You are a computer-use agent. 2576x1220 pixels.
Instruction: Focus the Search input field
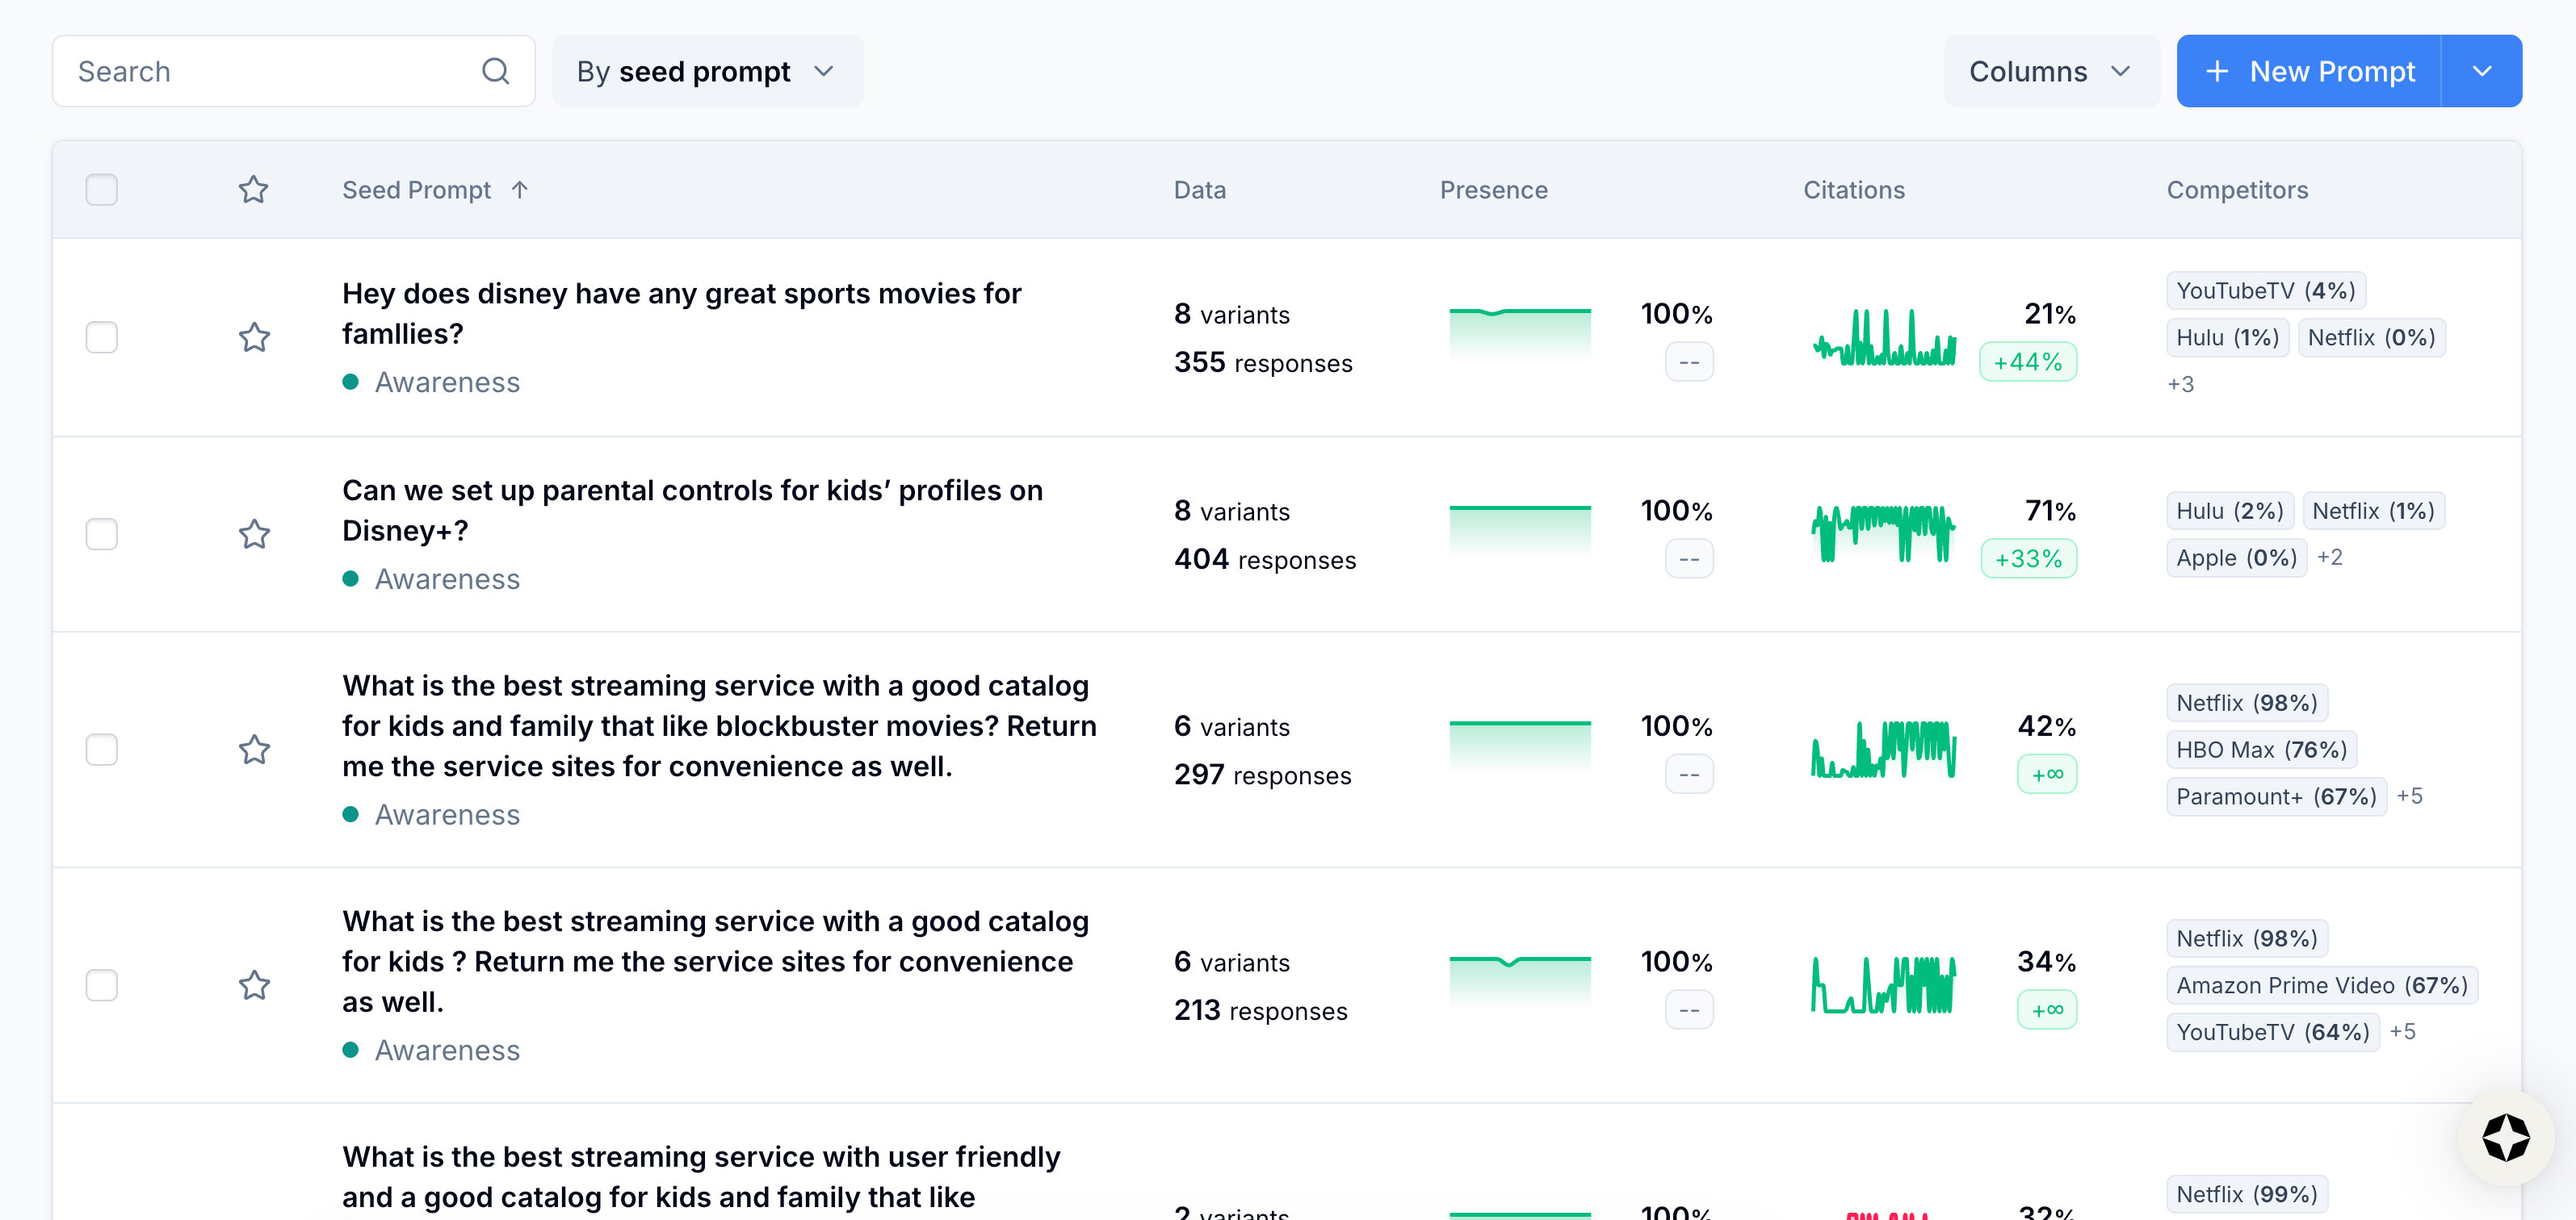pyautogui.click(x=270, y=71)
